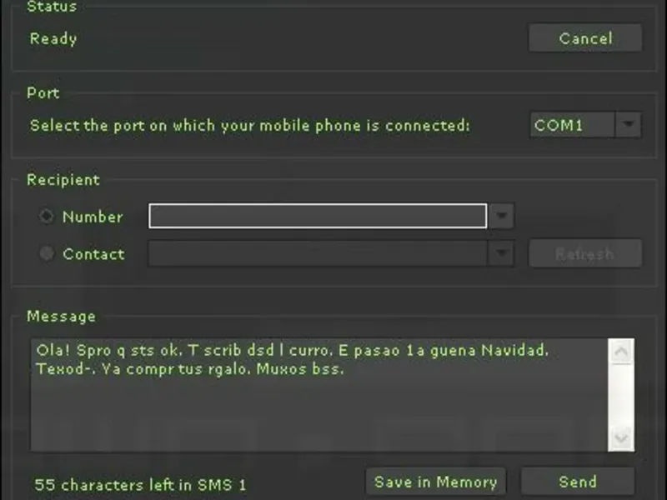Click the COM1 port selection box
The image size is (667, 500).
[573, 126]
